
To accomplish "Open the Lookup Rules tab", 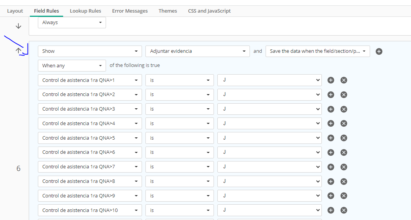I will pyautogui.click(x=85, y=11).
